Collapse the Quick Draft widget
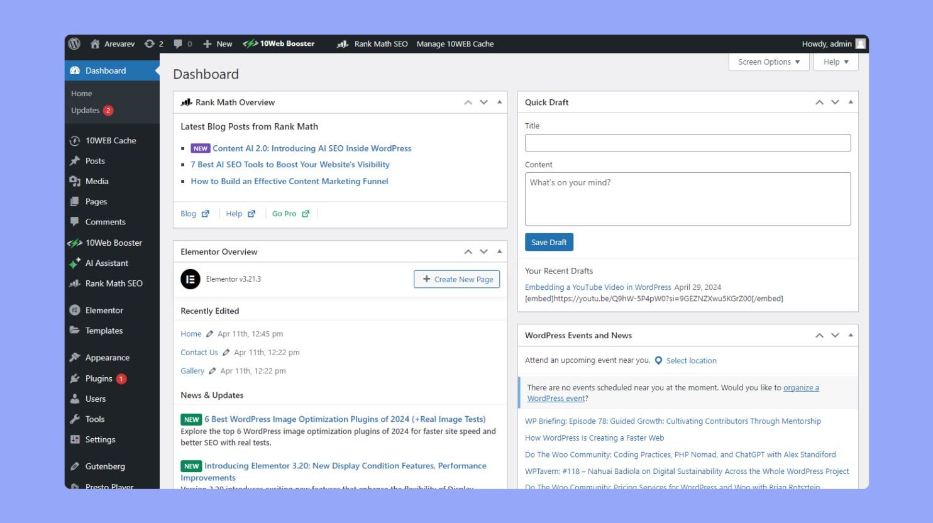This screenshot has width=933, height=523. coord(851,102)
